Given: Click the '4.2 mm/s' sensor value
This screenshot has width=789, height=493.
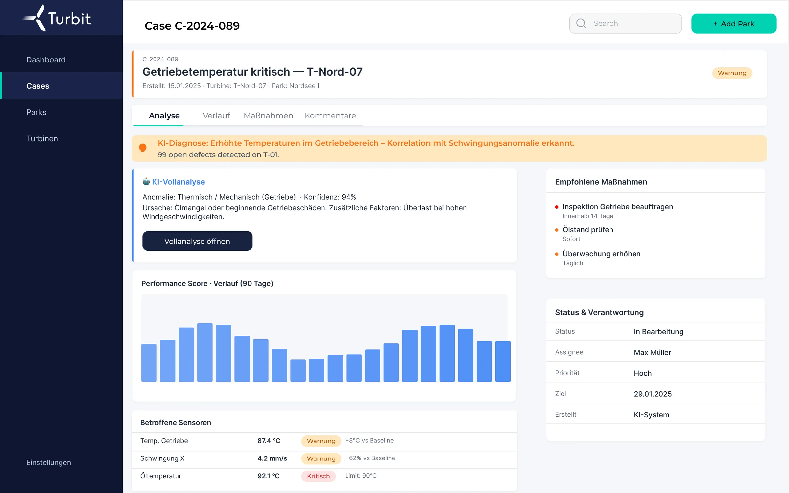Looking at the screenshot, I should pyautogui.click(x=272, y=458).
